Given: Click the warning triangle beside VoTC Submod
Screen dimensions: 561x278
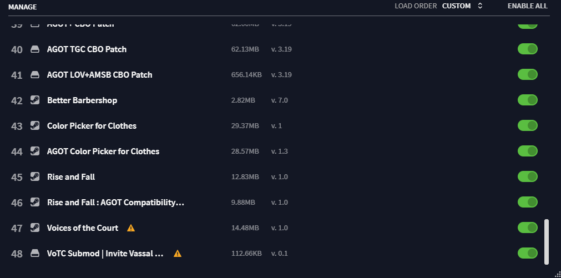Looking at the screenshot, I should 178,254.
